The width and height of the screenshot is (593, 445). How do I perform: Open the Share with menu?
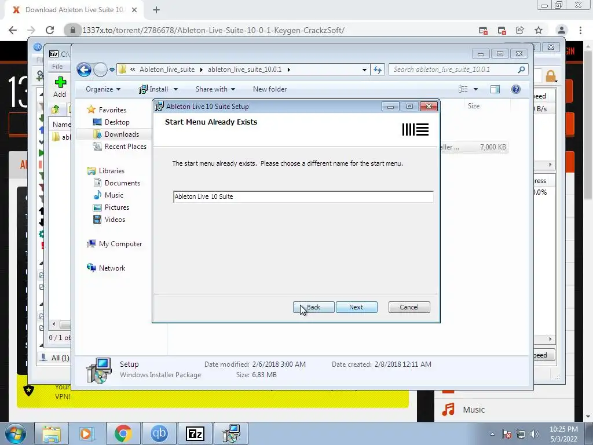pyautogui.click(x=215, y=89)
